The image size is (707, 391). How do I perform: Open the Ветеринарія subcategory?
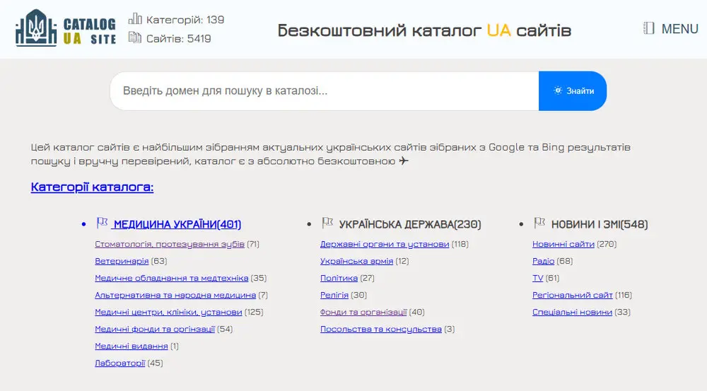coord(122,261)
